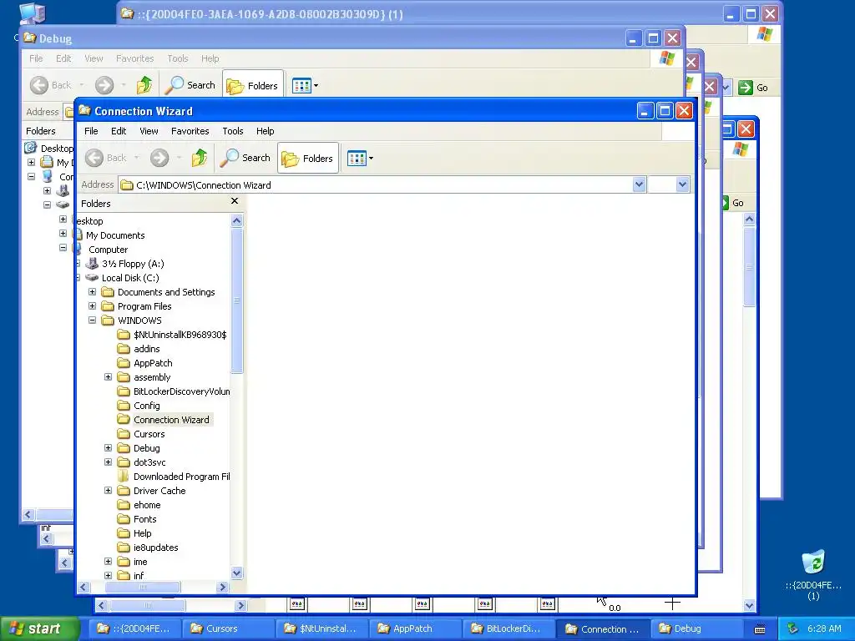Switch to $NtUninstal... taskbar button
Viewport: 855px width, 641px height.
pos(321,628)
